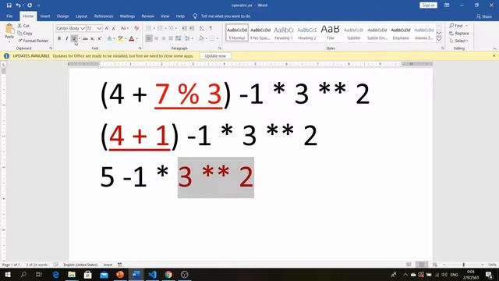Switch to the Layout tab
This screenshot has width=499, height=281.
[81, 16]
